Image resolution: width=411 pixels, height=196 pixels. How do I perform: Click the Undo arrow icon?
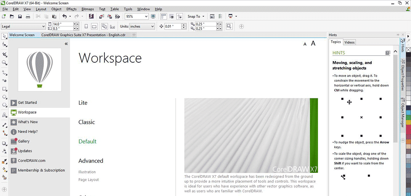64,16
